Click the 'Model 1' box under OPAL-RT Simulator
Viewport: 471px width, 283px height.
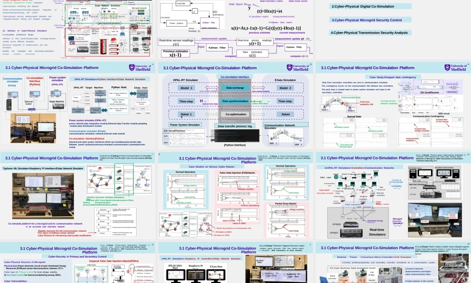point(186,88)
